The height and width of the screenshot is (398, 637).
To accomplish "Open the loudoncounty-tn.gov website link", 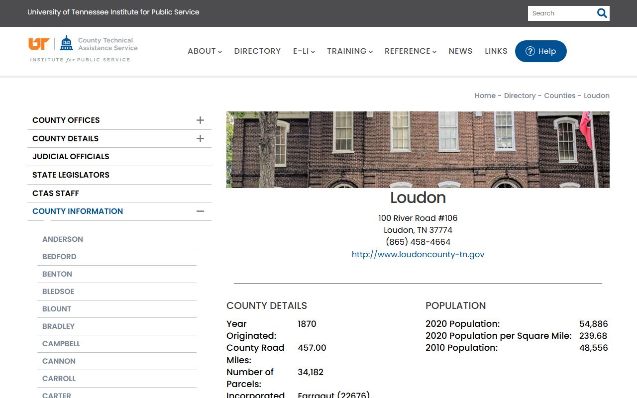I will point(418,254).
